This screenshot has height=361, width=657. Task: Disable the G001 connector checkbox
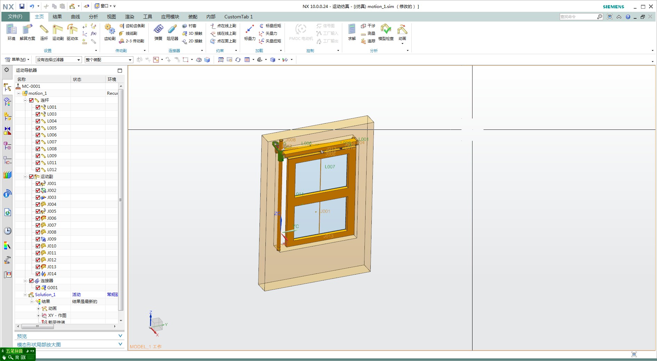(38, 288)
